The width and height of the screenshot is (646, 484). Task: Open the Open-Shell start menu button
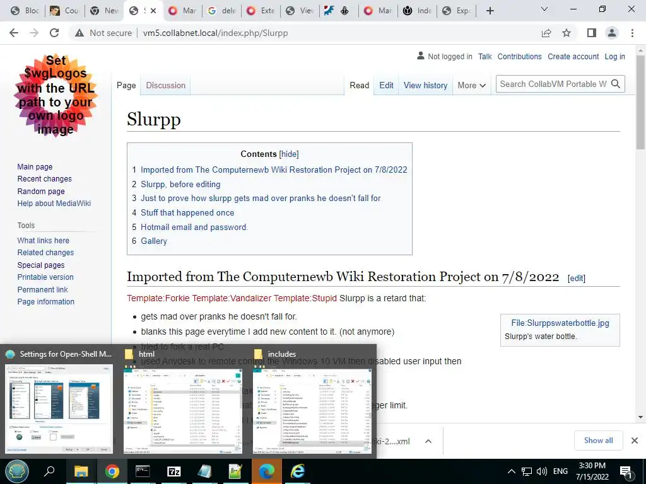click(x=17, y=471)
